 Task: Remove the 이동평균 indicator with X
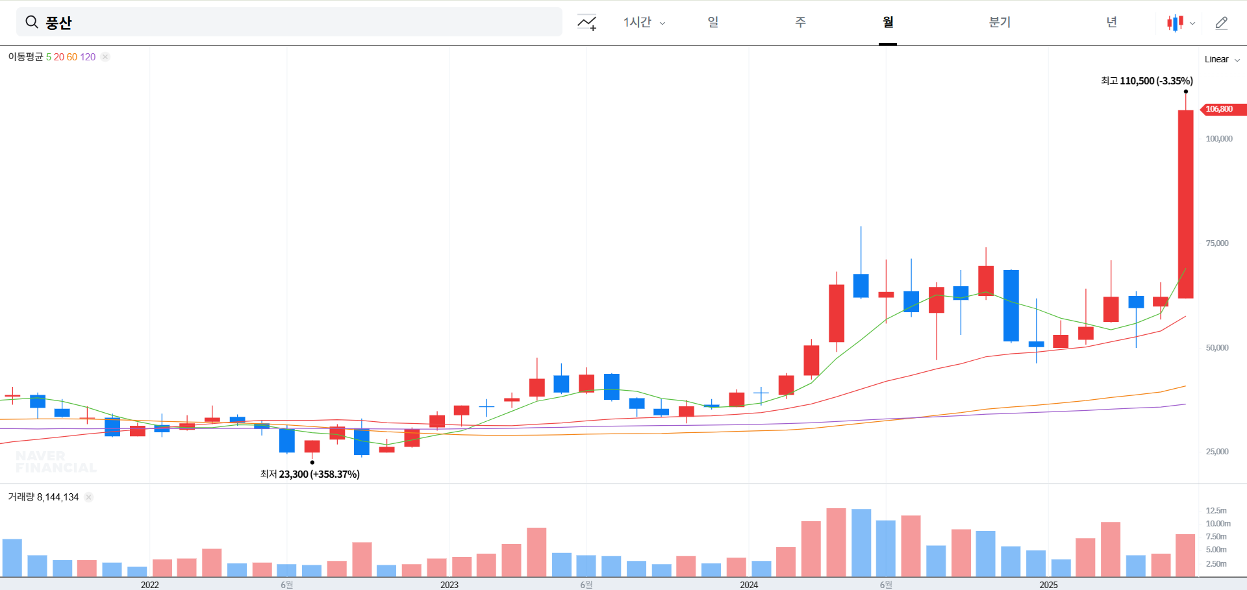(105, 57)
